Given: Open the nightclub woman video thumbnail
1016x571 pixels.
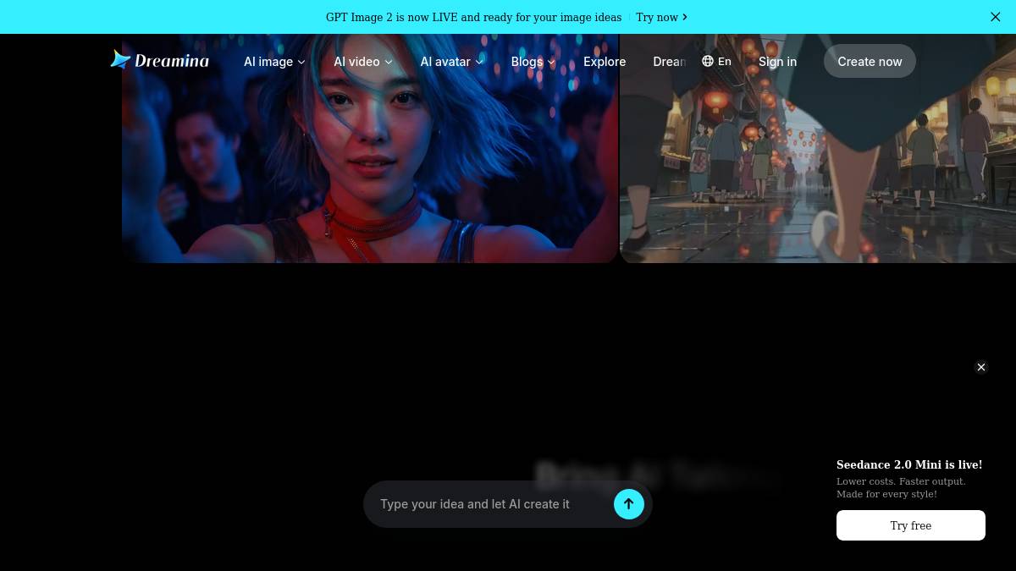Looking at the screenshot, I should tap(370, 149).
